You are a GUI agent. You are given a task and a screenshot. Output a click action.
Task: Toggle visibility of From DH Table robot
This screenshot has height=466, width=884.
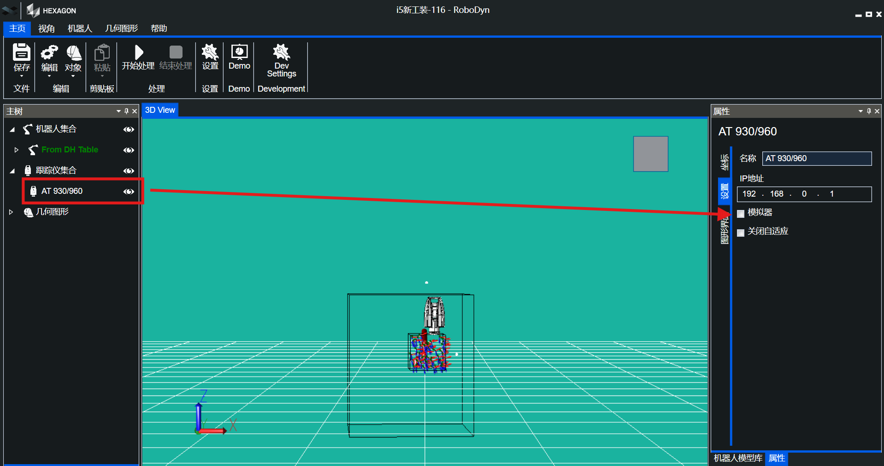click(x=129, y=150)
